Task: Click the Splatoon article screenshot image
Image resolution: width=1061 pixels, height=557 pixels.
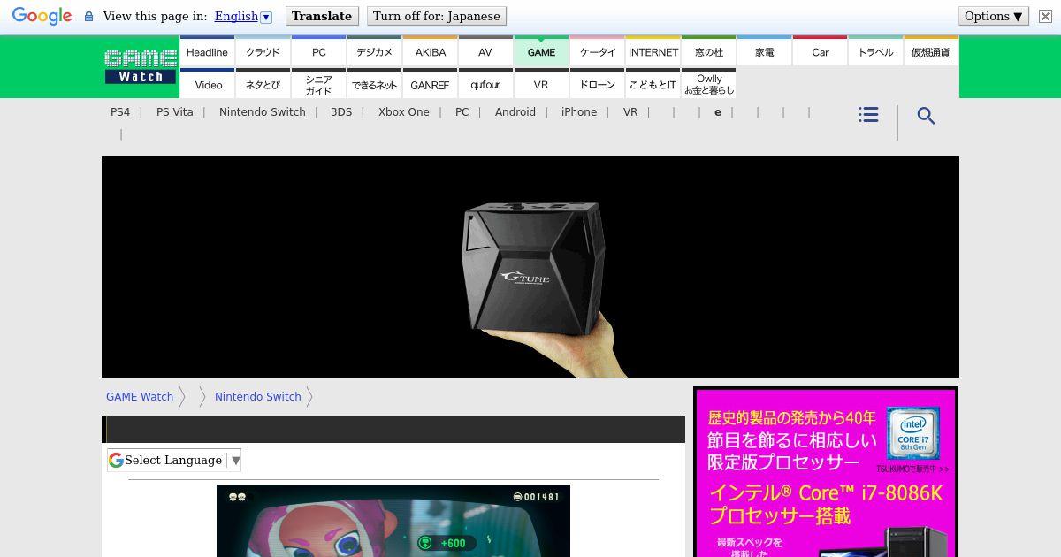Action: (393, 521)
